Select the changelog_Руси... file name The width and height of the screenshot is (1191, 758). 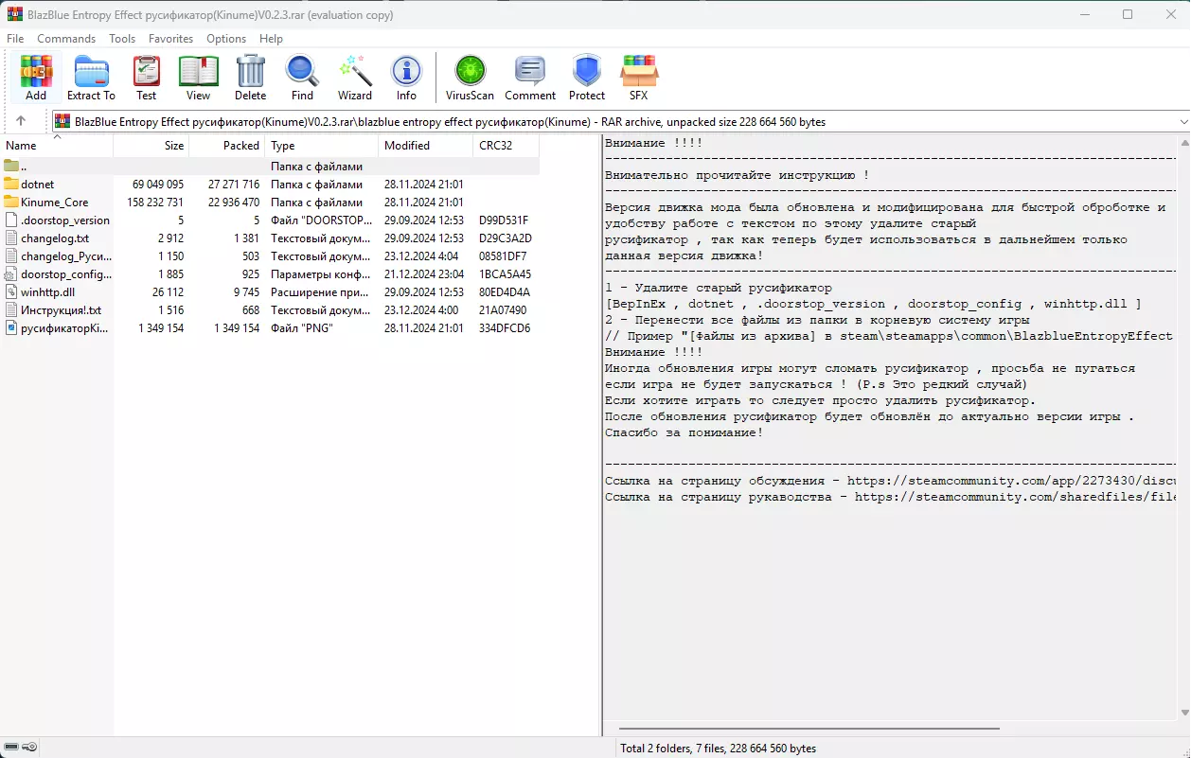pos(66,256)
